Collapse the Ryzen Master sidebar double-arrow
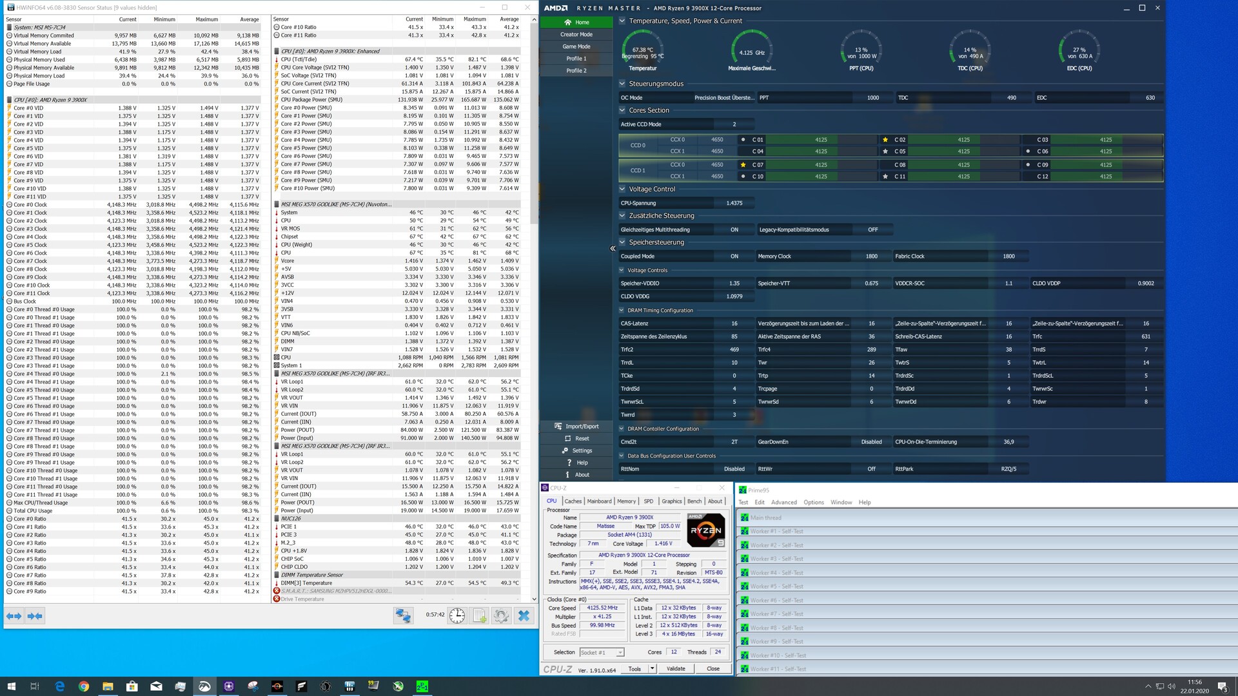The height and width of the screenshot is (696, 1238). point(612,248)
